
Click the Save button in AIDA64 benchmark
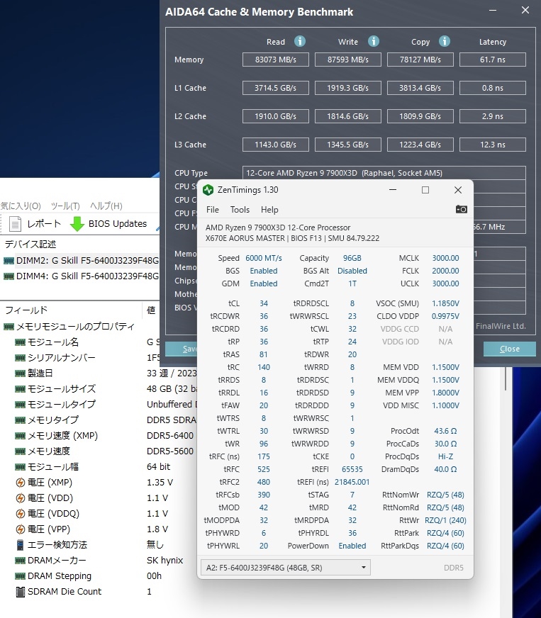pyautogui.click(x=182, y=349)
